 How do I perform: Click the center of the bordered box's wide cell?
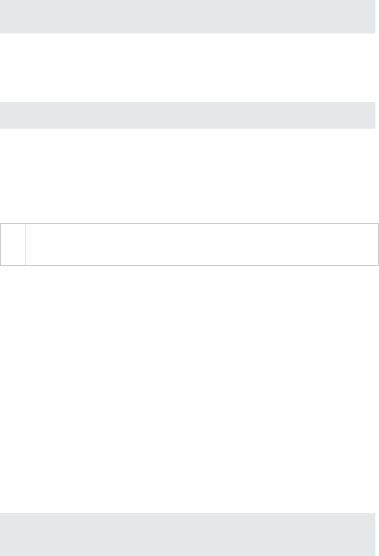pyautogui.click(x=202, y=244)
